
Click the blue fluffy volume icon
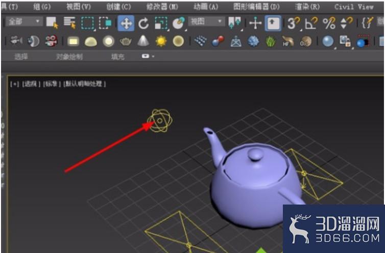point(253,41)
